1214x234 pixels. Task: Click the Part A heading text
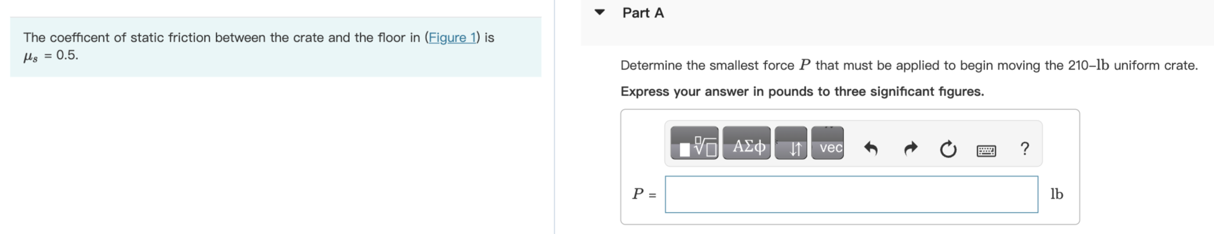643,13
